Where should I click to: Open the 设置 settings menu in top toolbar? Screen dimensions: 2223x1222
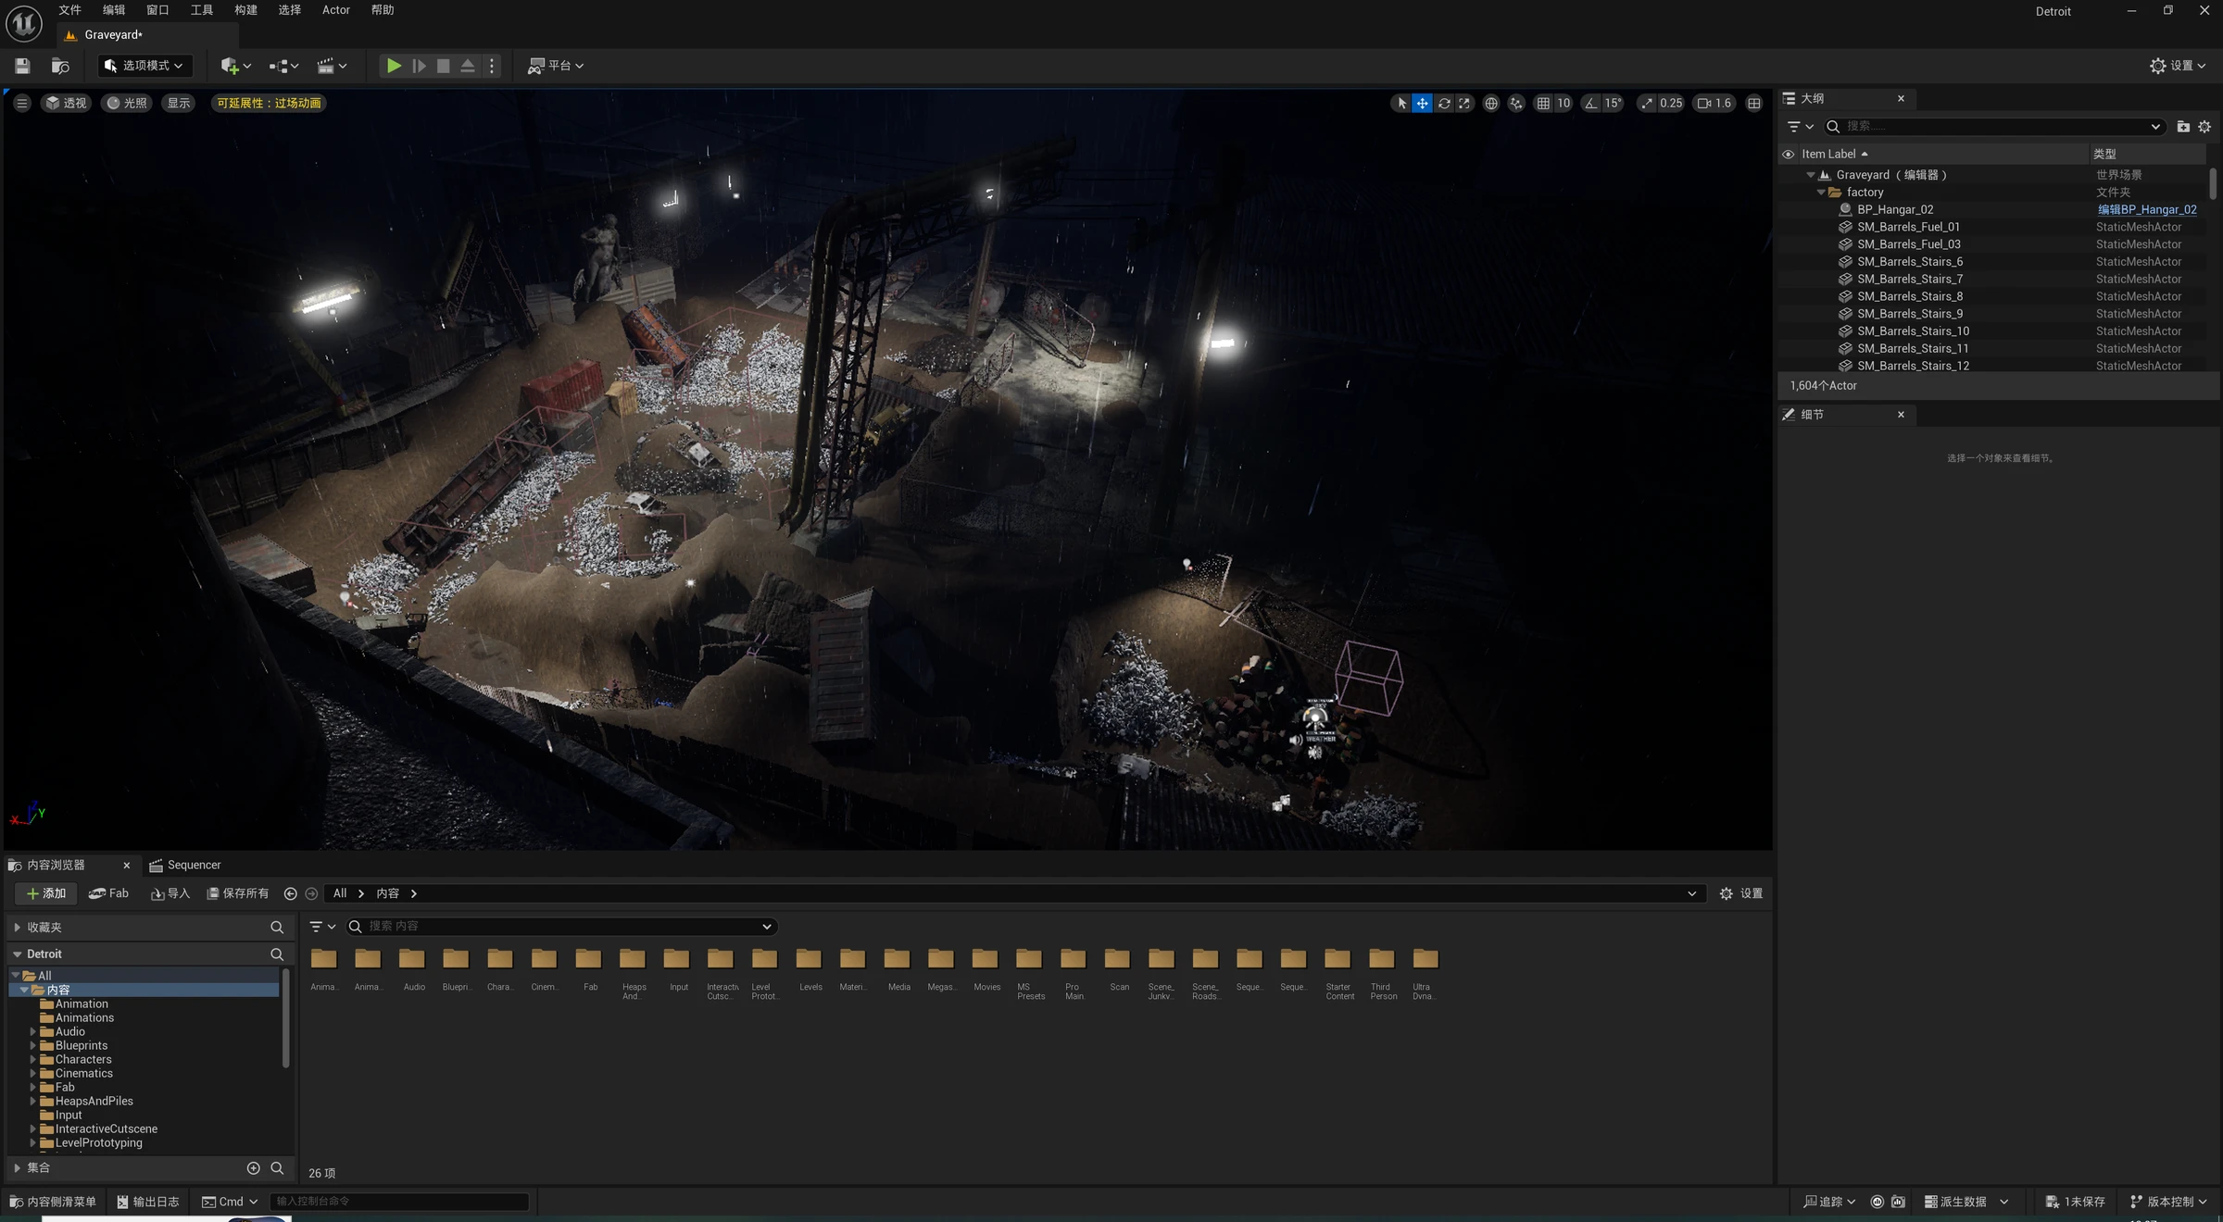2178,66
